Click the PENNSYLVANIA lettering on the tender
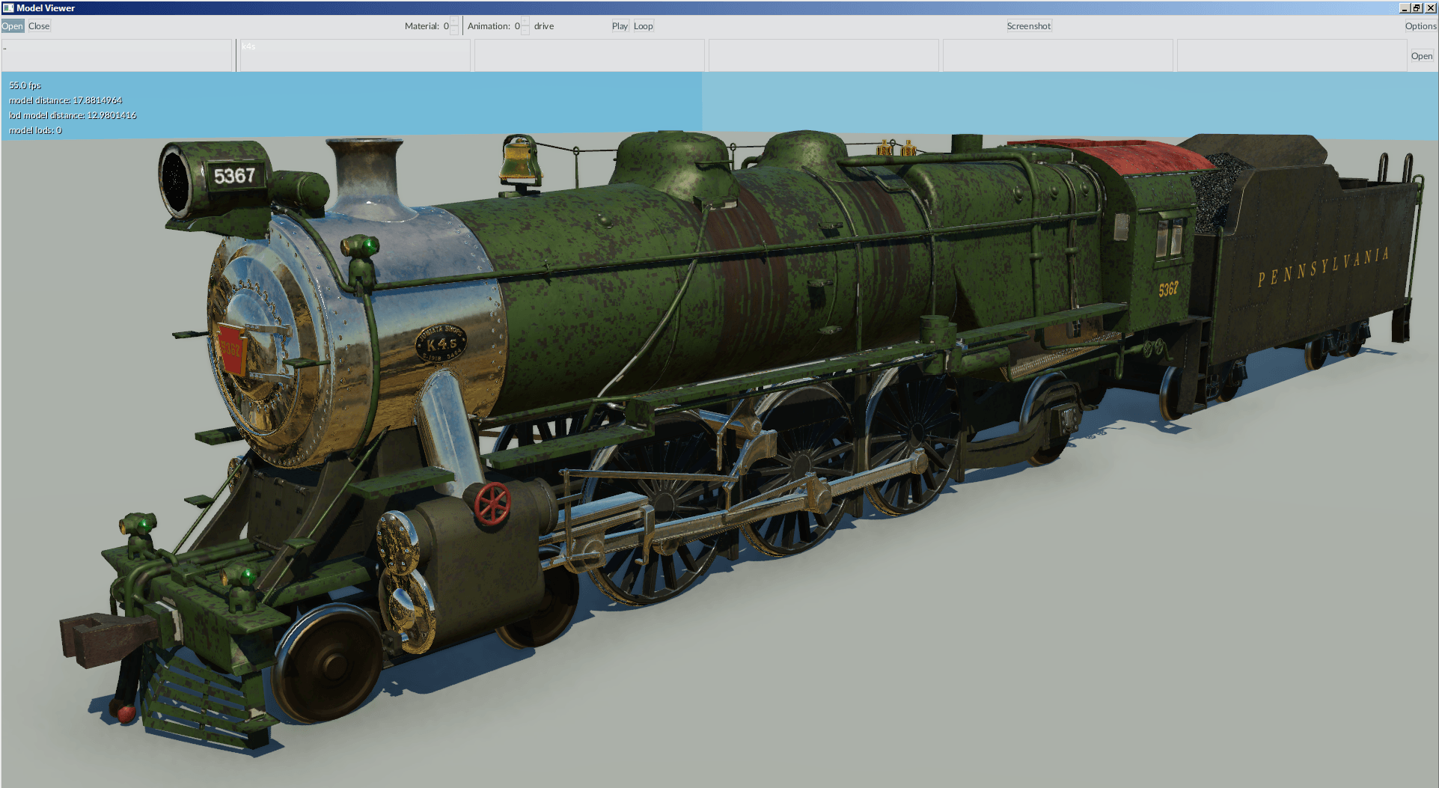The image size is (1439, 788). click(1323, 268)
